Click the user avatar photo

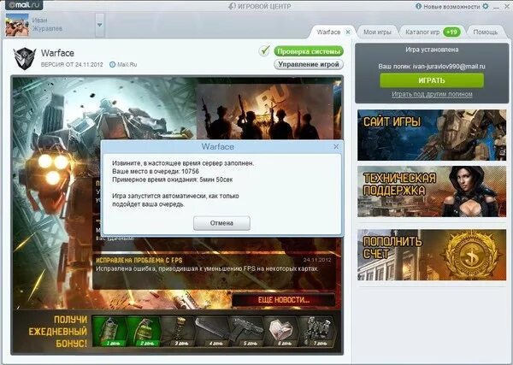(x=17, y=25)
